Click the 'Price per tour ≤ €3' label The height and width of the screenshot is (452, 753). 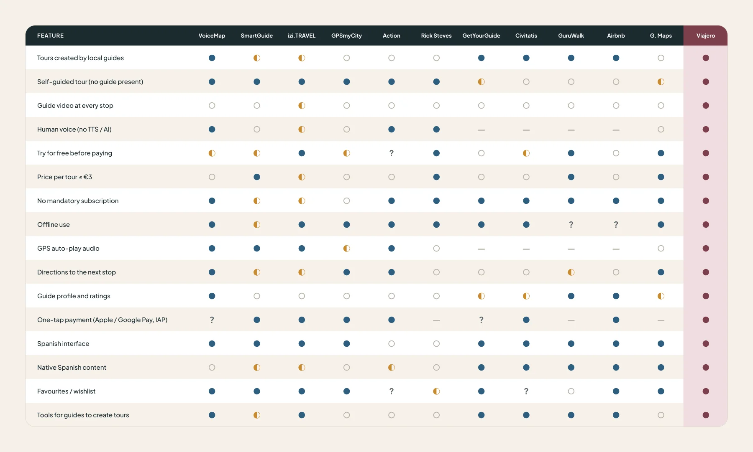[x=64, y=177]
